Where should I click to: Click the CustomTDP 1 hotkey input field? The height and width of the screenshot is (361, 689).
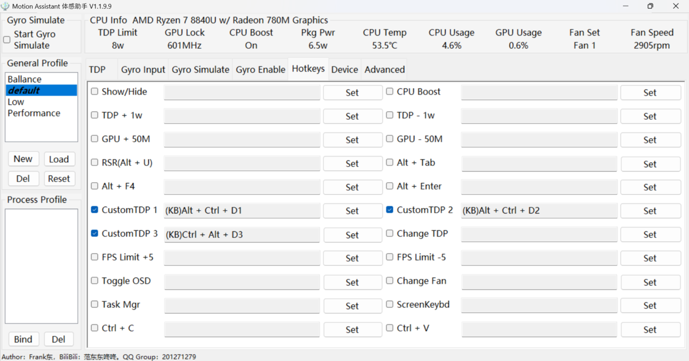[242, 211]
